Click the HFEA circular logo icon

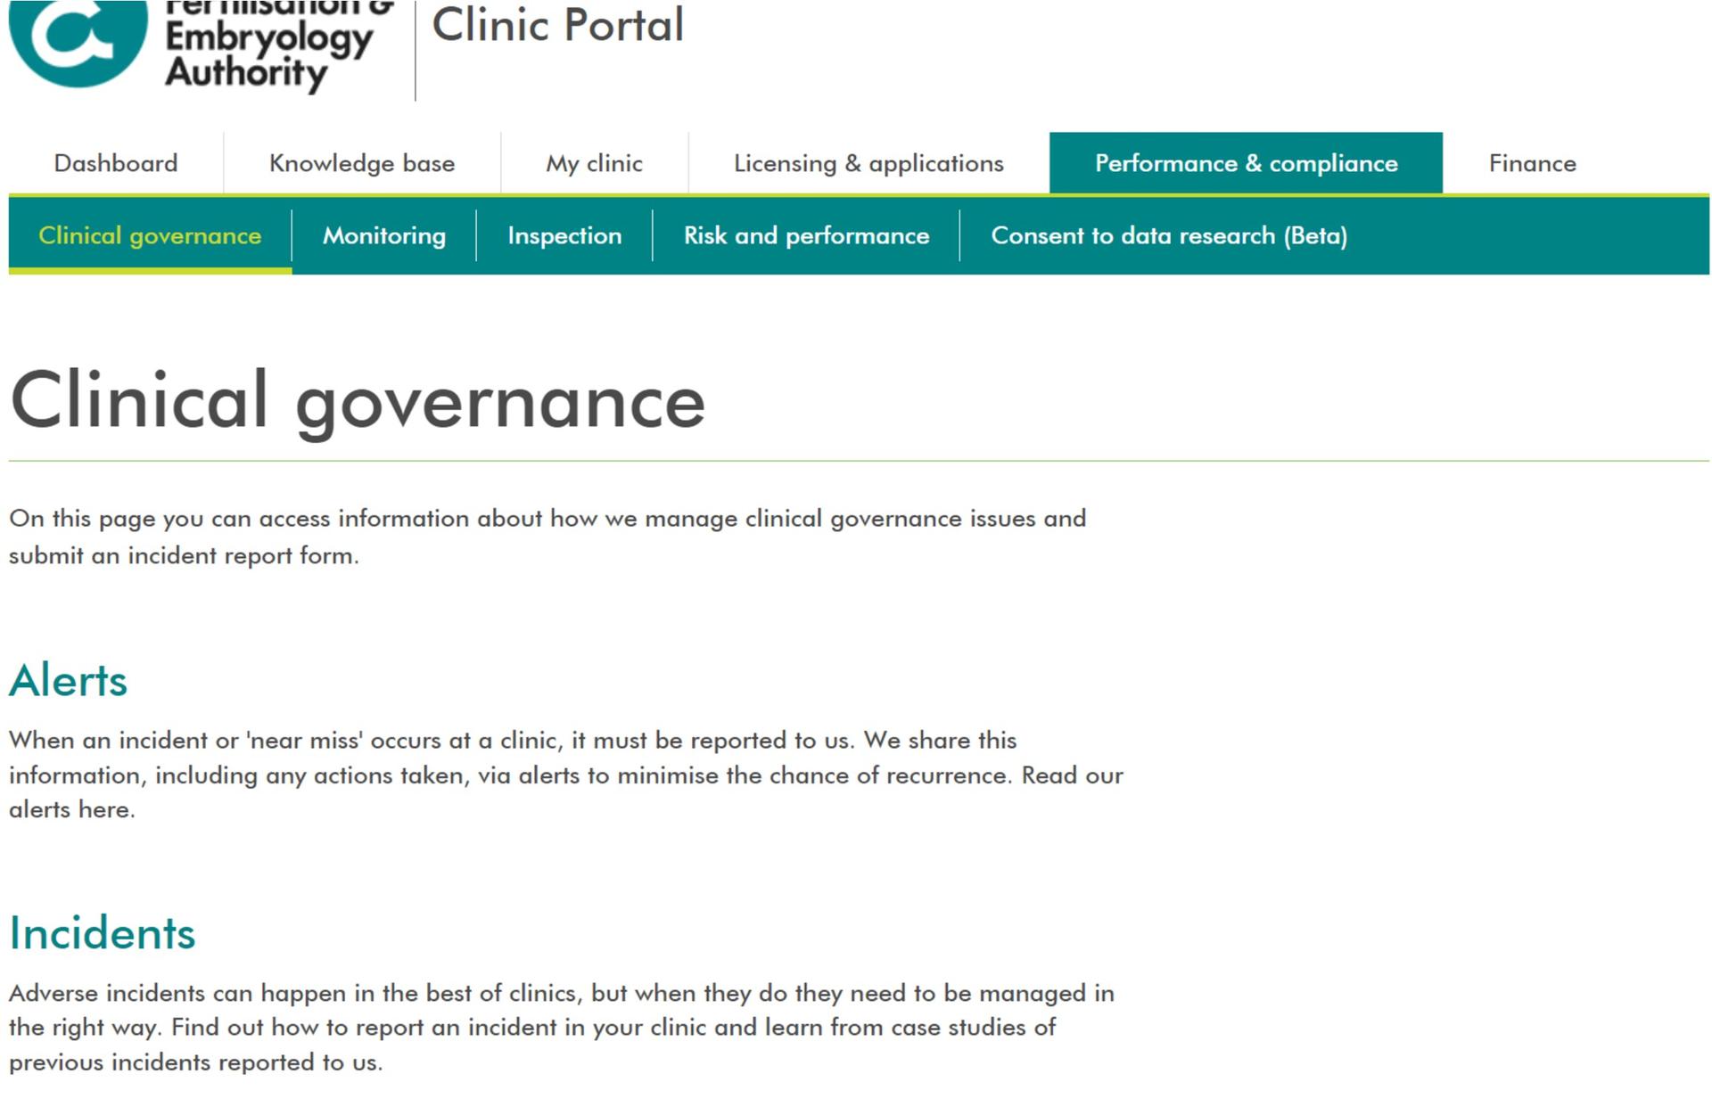tap(78, 40)
